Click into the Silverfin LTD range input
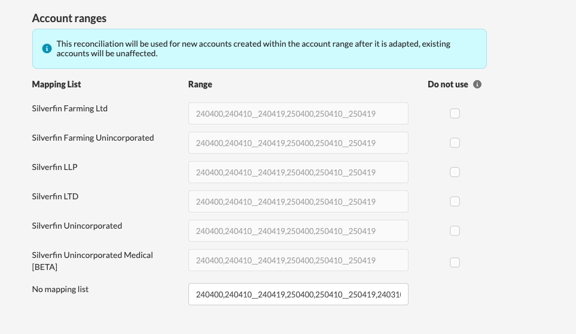This screenshot has height=334, width=576. point(298,201)
